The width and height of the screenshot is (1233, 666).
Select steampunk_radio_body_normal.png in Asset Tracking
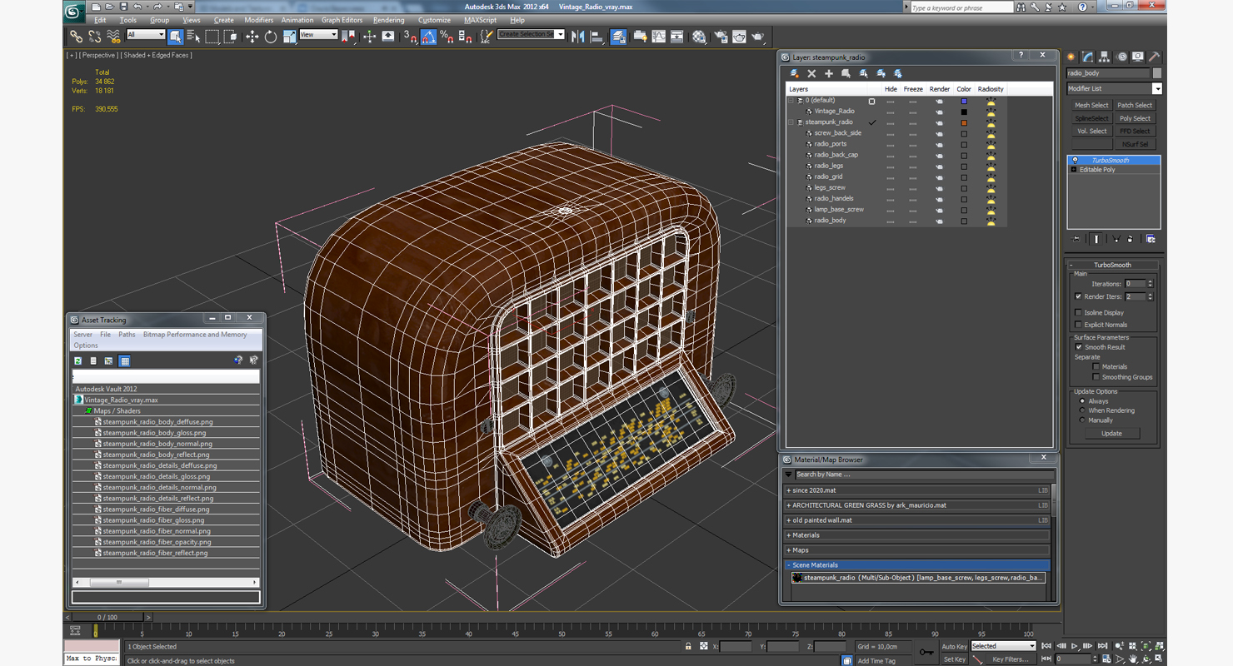(157, 444)
